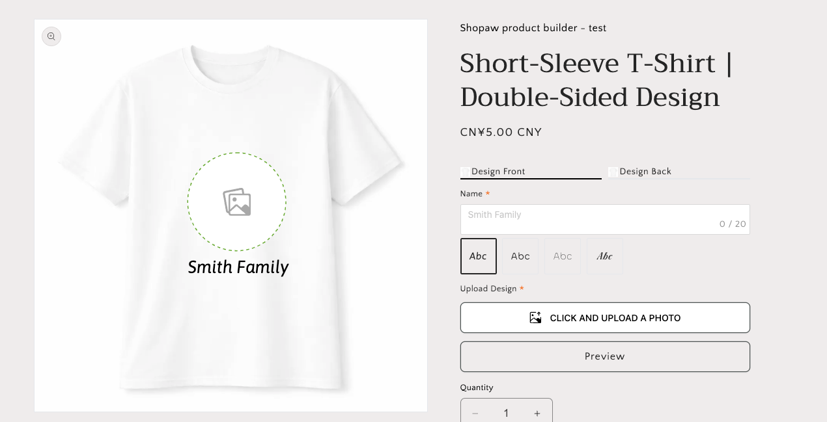The width and height of the screenshot is (827, 422).
Task: Focus the Name text field with Smith Family placeholder
Action: pos(605,219)
